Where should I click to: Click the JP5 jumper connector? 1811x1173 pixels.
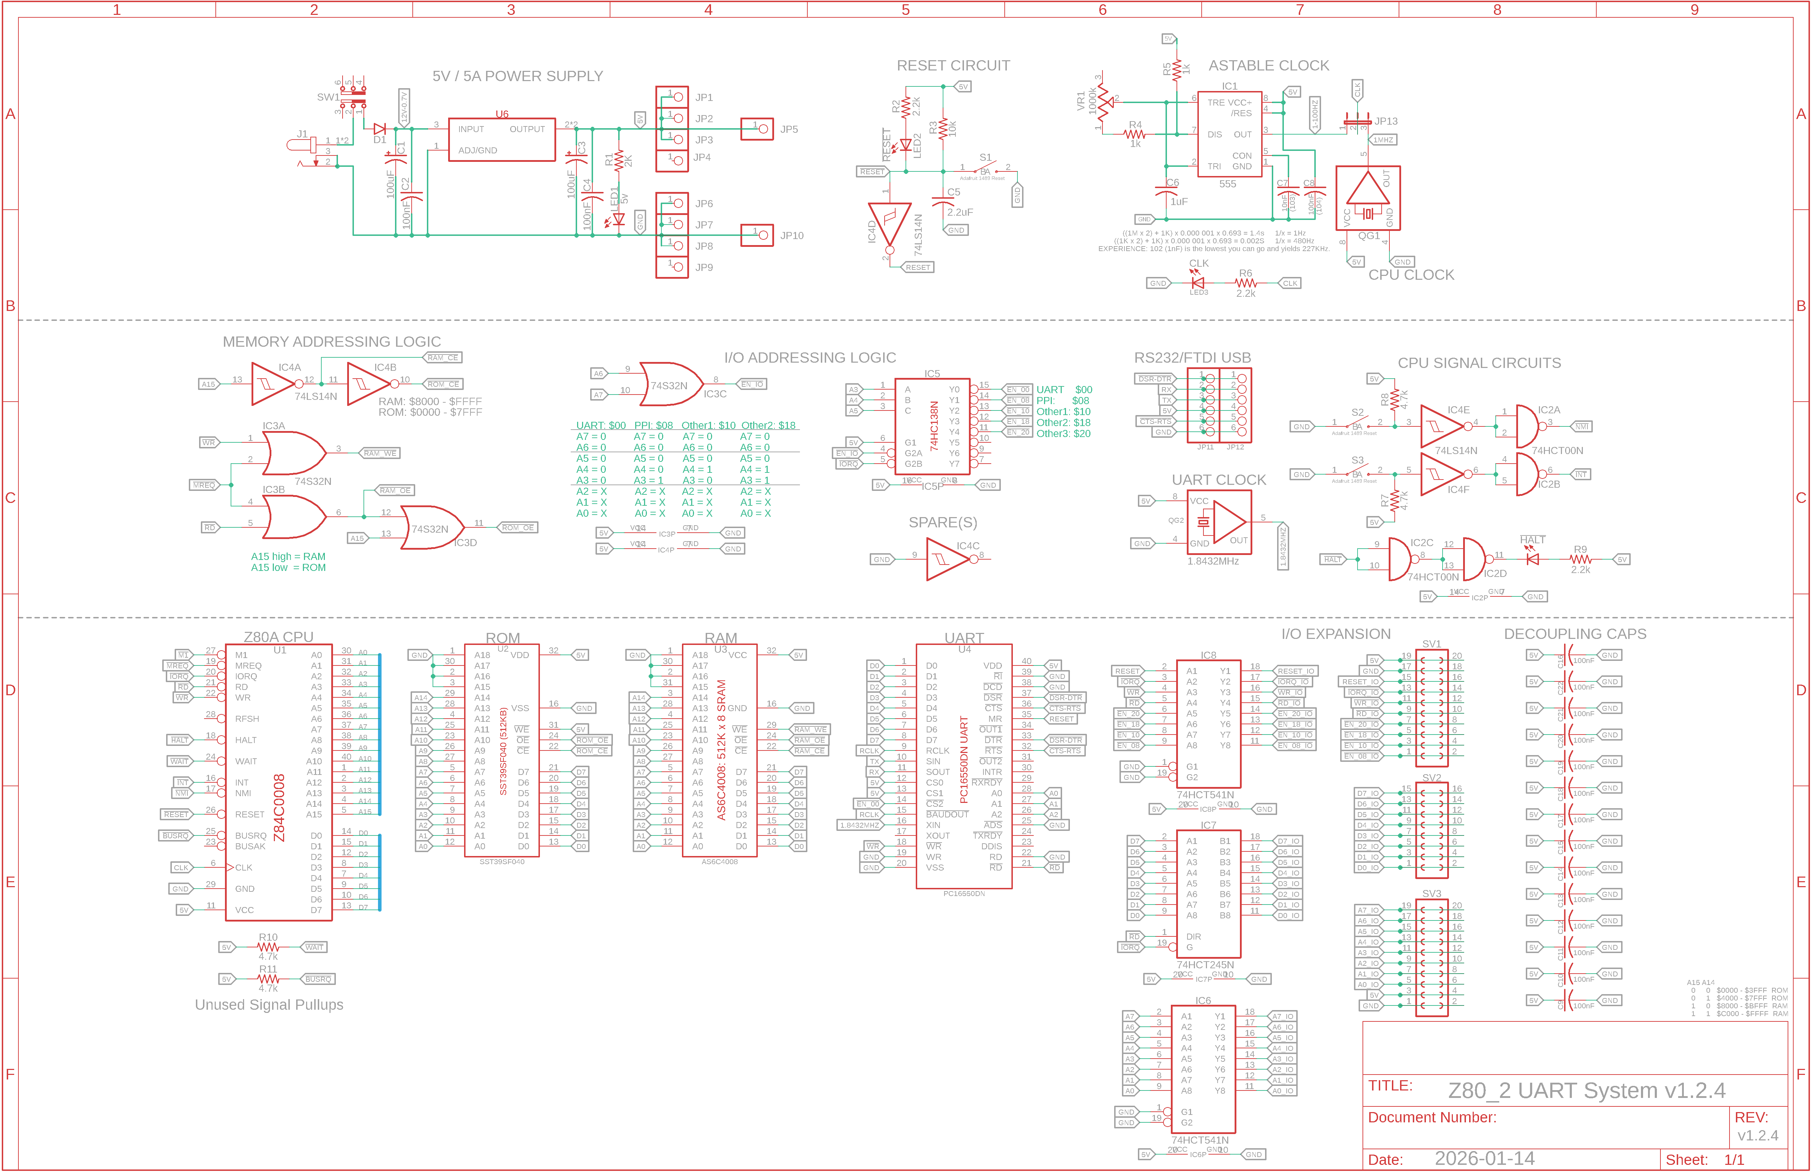757,129
